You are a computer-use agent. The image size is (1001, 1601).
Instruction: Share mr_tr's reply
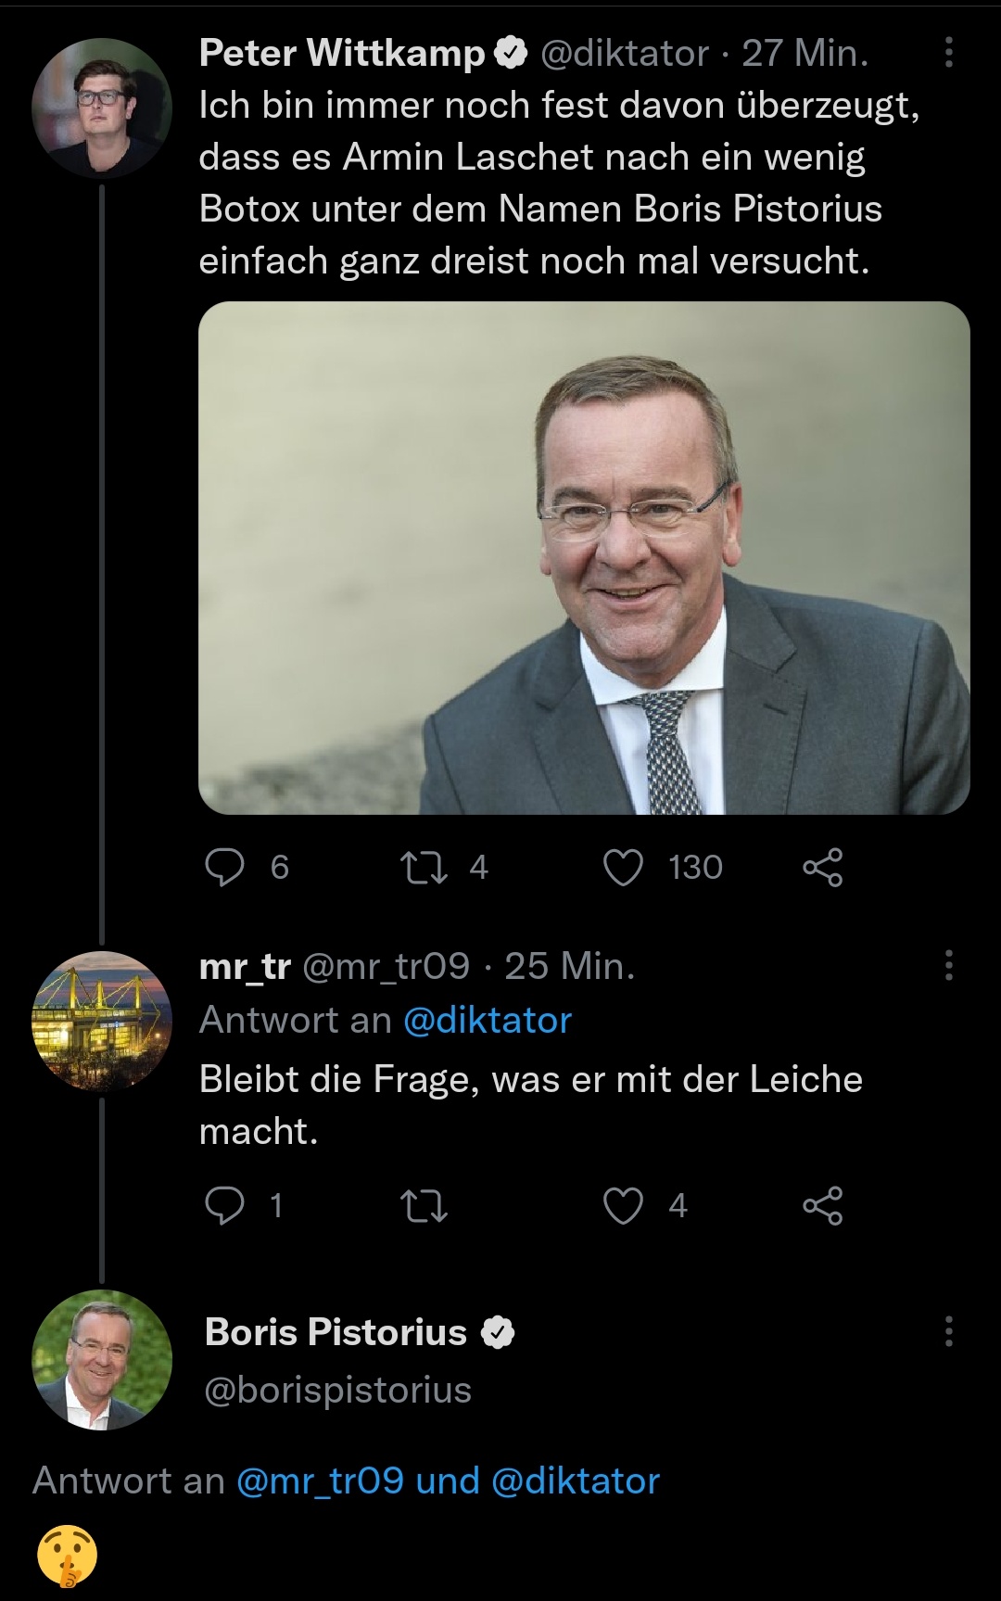pyautogui.click(x=822, y=1205)
